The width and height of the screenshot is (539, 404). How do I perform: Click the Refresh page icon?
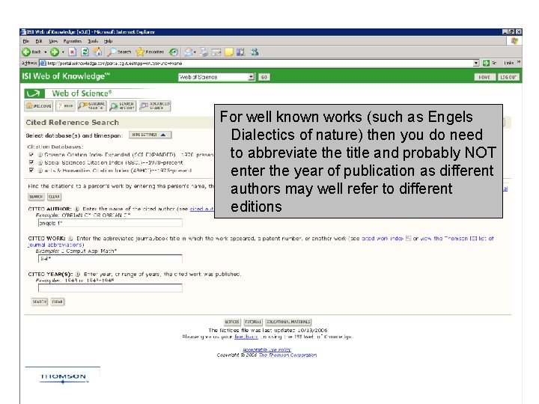tap(85, 52)
